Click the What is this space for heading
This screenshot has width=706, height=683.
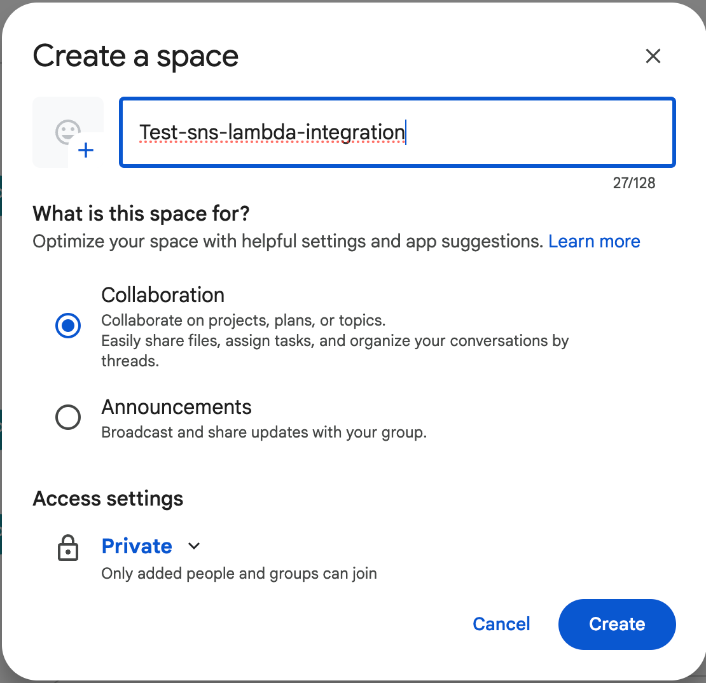[141, 214]
